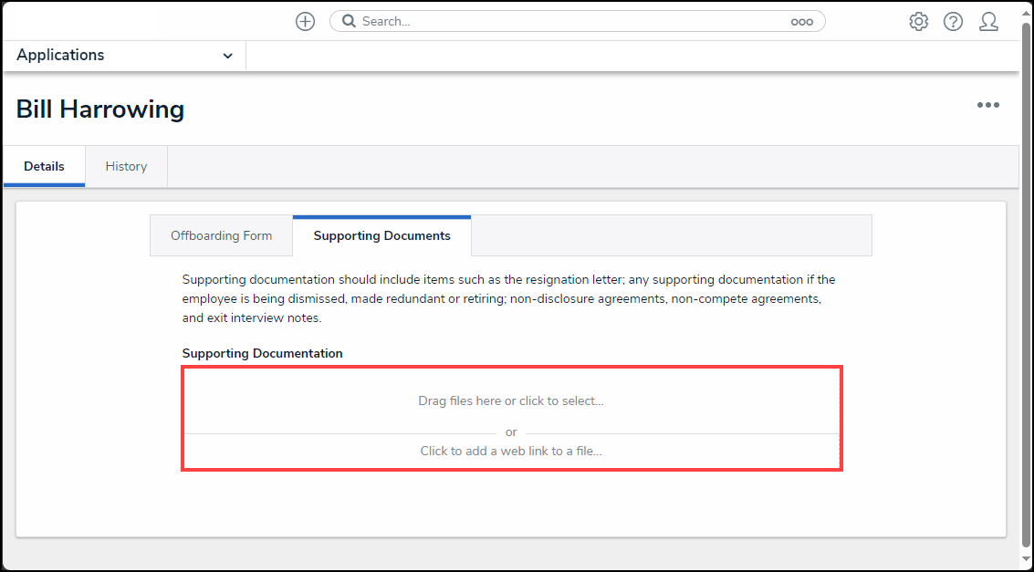The width and height of the screenshot is (1034, 572).
Task: Switch to the History tab
Action: 126,166
